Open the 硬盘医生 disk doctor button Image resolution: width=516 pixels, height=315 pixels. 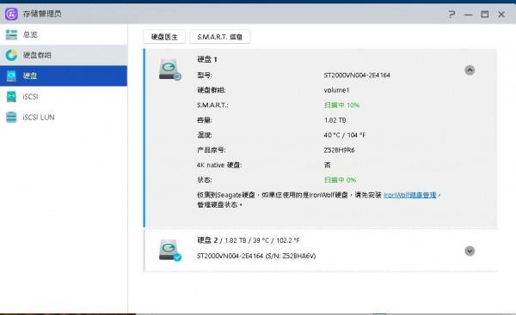(164, 37)
